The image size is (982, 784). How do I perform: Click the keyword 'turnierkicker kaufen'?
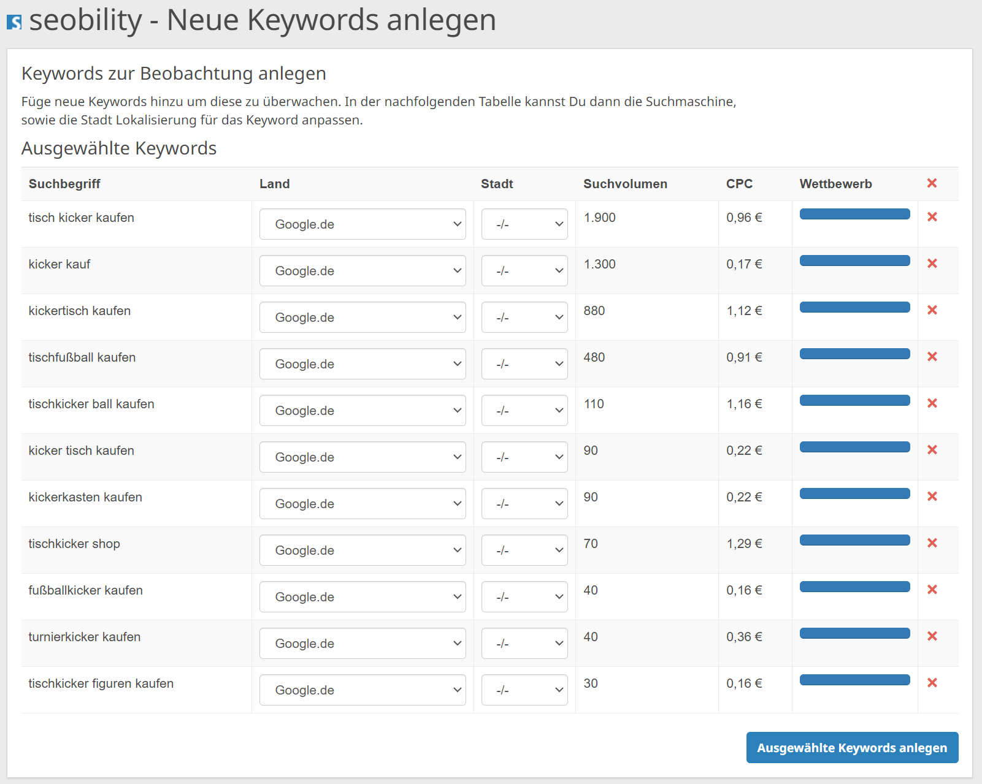[x=84, y=637]
